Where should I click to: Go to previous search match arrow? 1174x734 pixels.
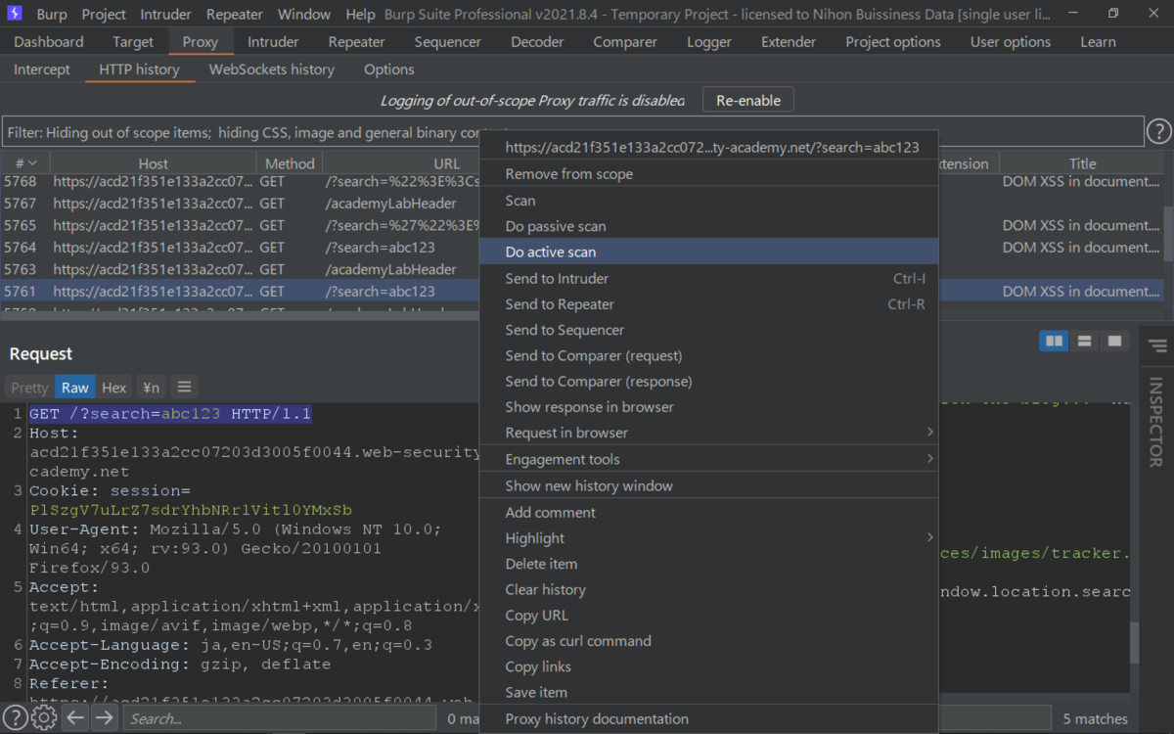point(75,718)
